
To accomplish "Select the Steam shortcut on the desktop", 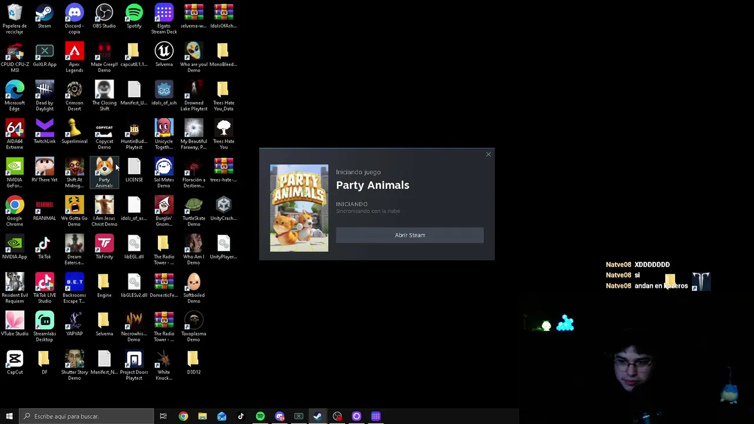I will coord(44,16).
